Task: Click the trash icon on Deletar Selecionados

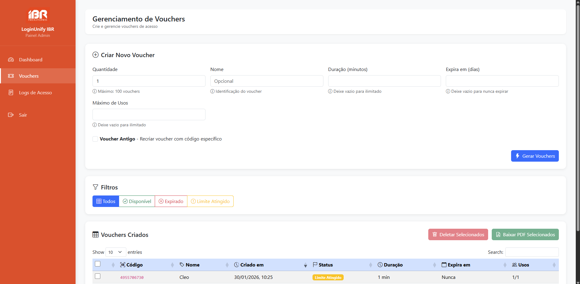Action: 435,234
